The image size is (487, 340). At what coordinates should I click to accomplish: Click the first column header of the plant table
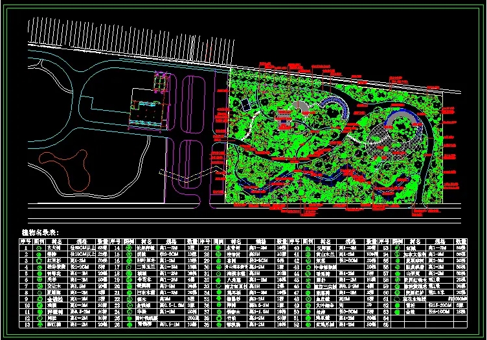pyautogui.click(x=26, y=240)
